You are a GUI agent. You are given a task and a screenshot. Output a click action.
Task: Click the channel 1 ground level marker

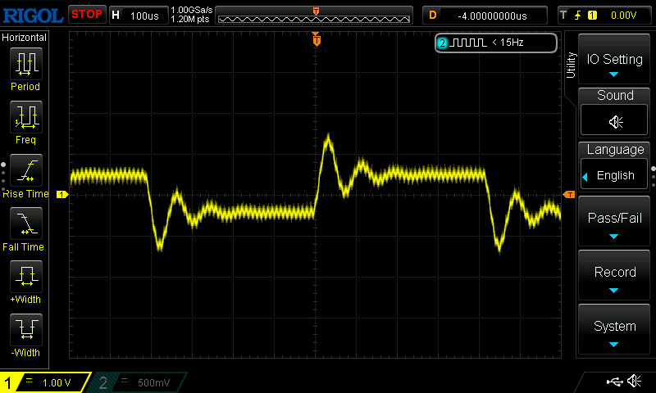click(62, 194)
